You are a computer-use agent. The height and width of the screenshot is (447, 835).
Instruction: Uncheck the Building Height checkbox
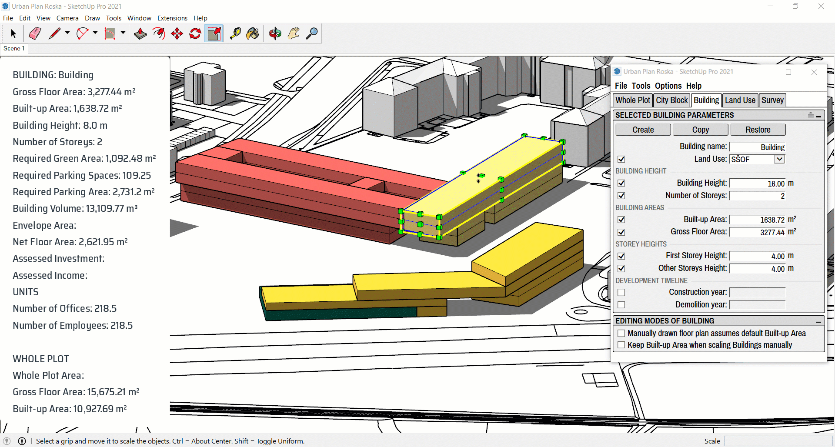pos(621,183)
